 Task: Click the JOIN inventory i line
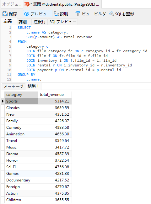pyautogui.click(x=71, y=60)
